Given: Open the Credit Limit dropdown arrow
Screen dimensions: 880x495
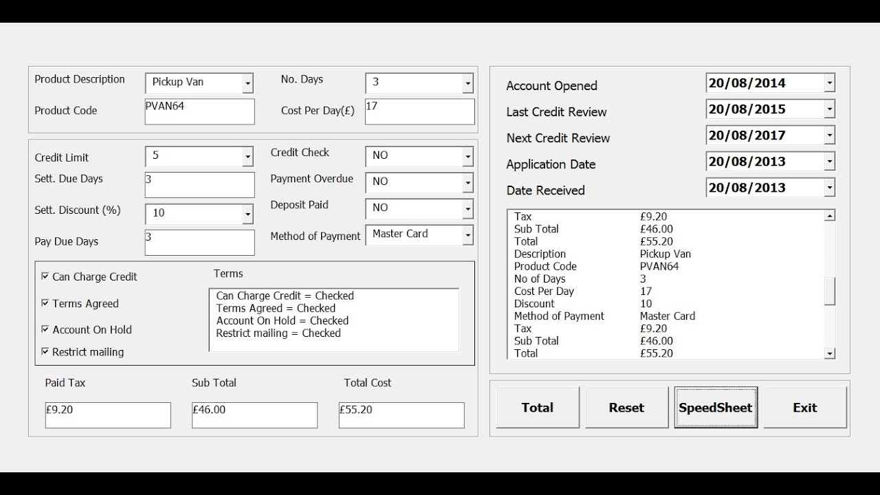Looking at the screenshot, I should pyautogui.click(x=247, y=157).
